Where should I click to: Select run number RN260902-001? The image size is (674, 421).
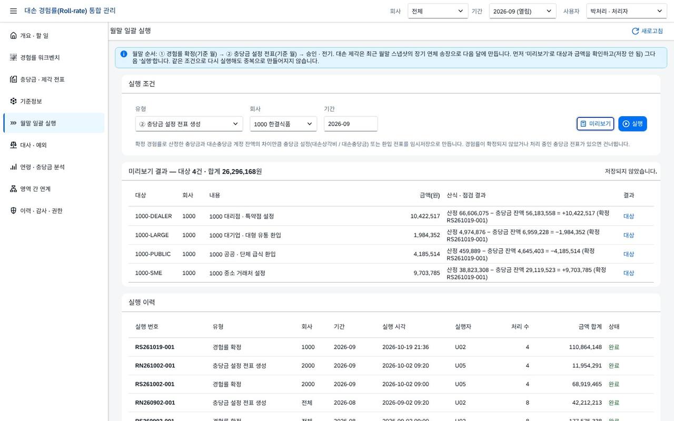[x=155, y=403]
